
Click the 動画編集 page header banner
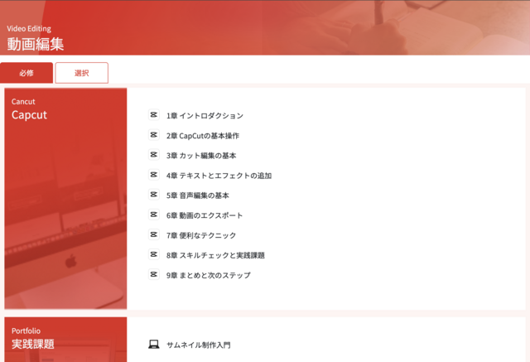coord(265,27)
